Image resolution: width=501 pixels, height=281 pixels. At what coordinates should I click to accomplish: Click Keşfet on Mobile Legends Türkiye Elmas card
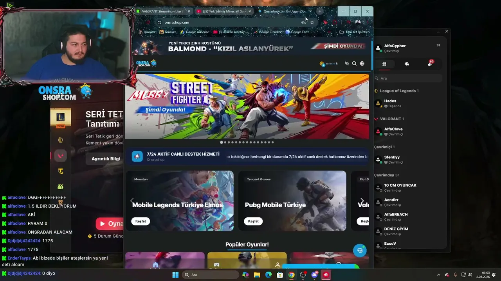click(141, 221)
